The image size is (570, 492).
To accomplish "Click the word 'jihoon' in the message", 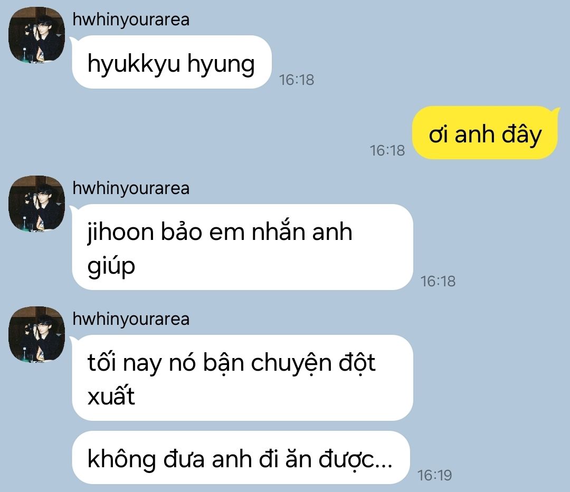I will coord(121,233).
